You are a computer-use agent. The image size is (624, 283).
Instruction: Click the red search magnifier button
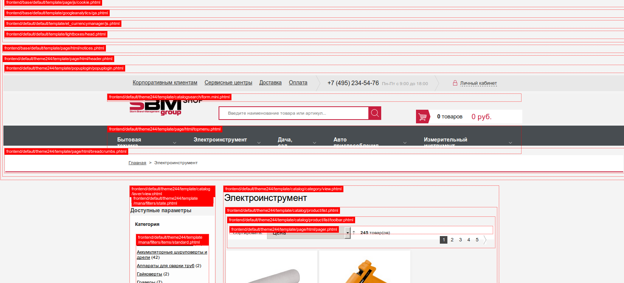click(x=375, y=113)
